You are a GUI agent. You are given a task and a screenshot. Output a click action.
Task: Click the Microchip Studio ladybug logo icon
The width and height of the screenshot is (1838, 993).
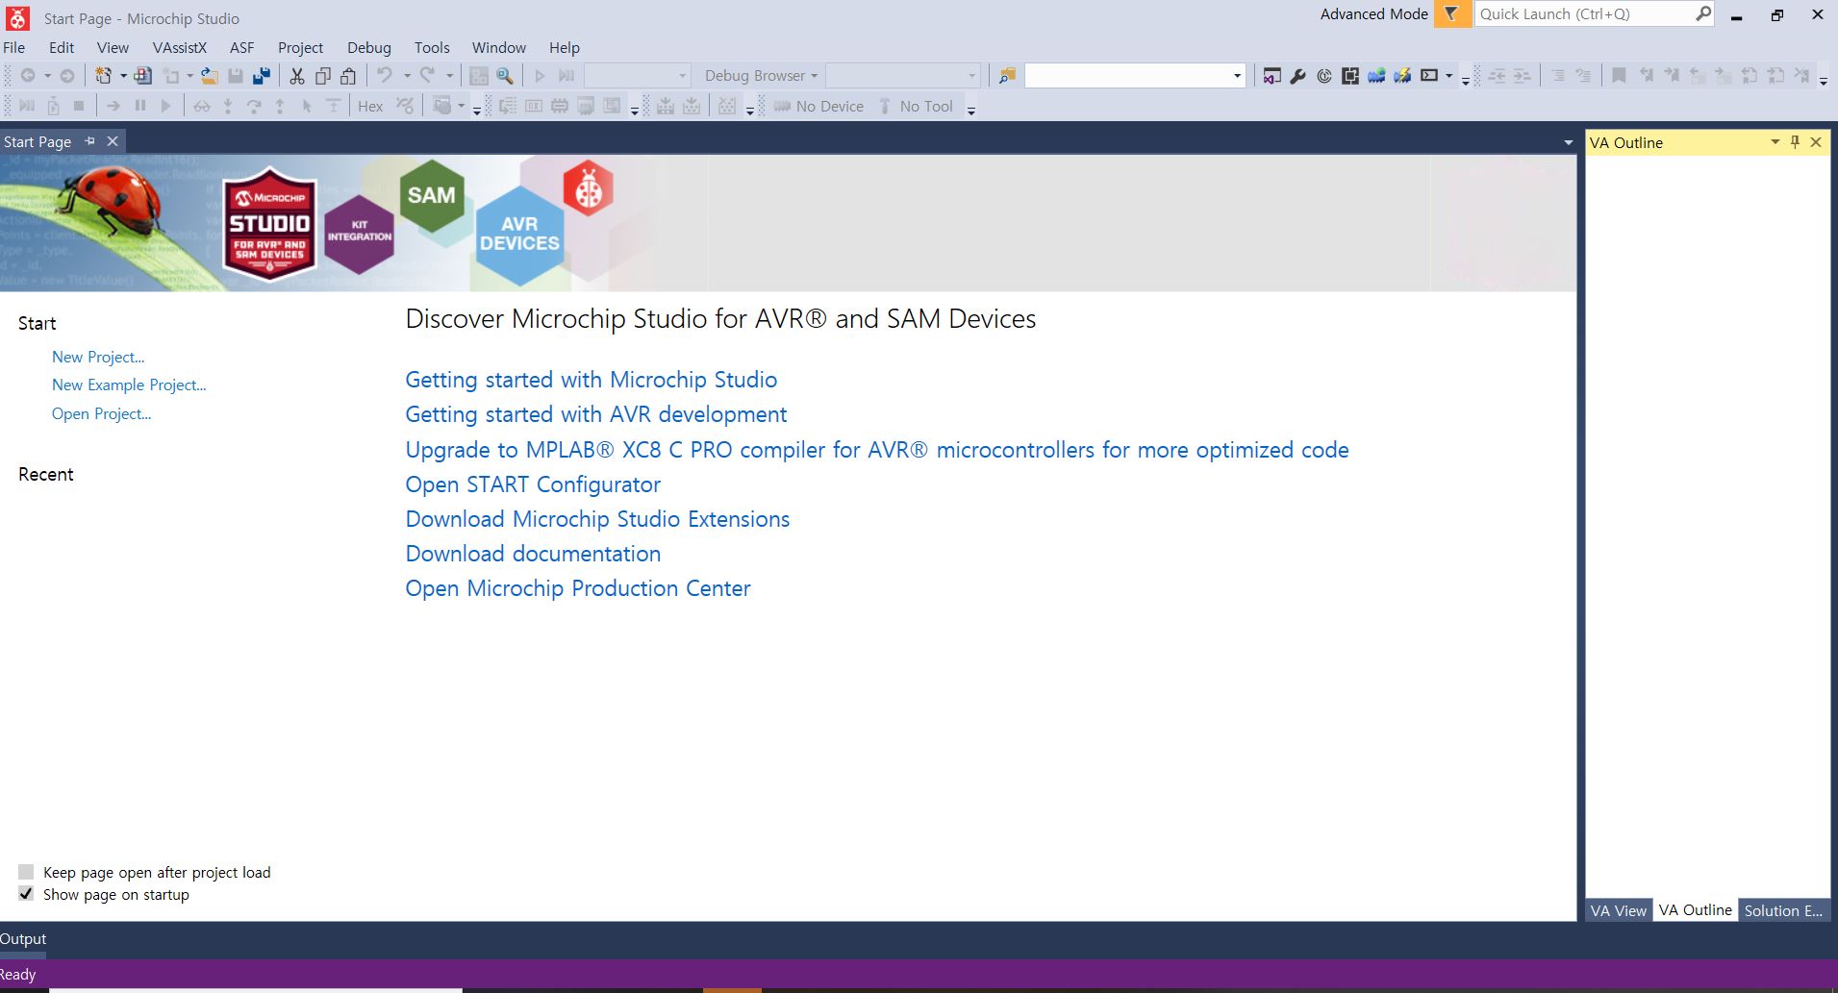tap(17, 17)
